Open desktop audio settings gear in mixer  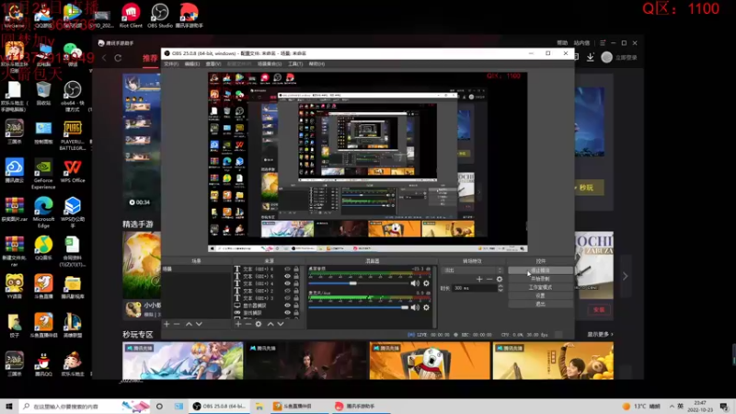point(426,283)
